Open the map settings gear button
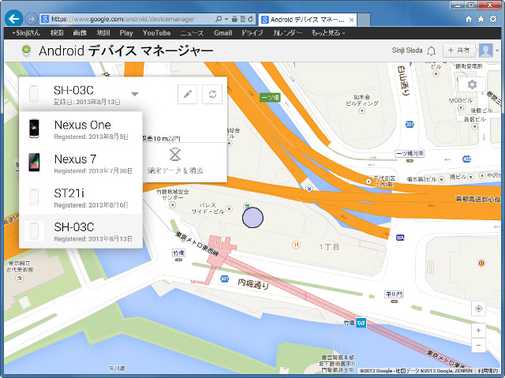 point(472,84)
